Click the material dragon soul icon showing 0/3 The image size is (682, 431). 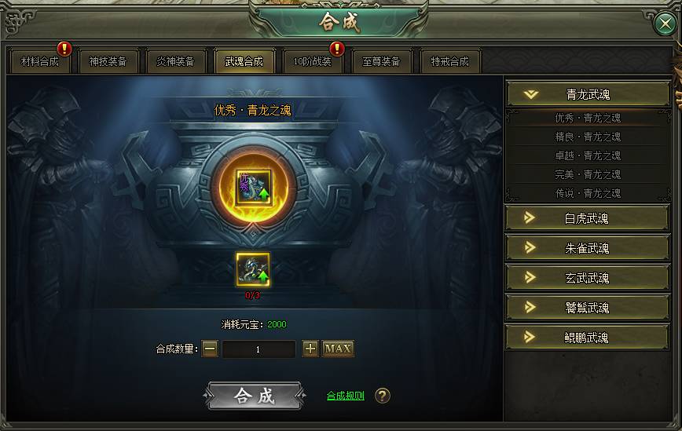coord(253,269)
